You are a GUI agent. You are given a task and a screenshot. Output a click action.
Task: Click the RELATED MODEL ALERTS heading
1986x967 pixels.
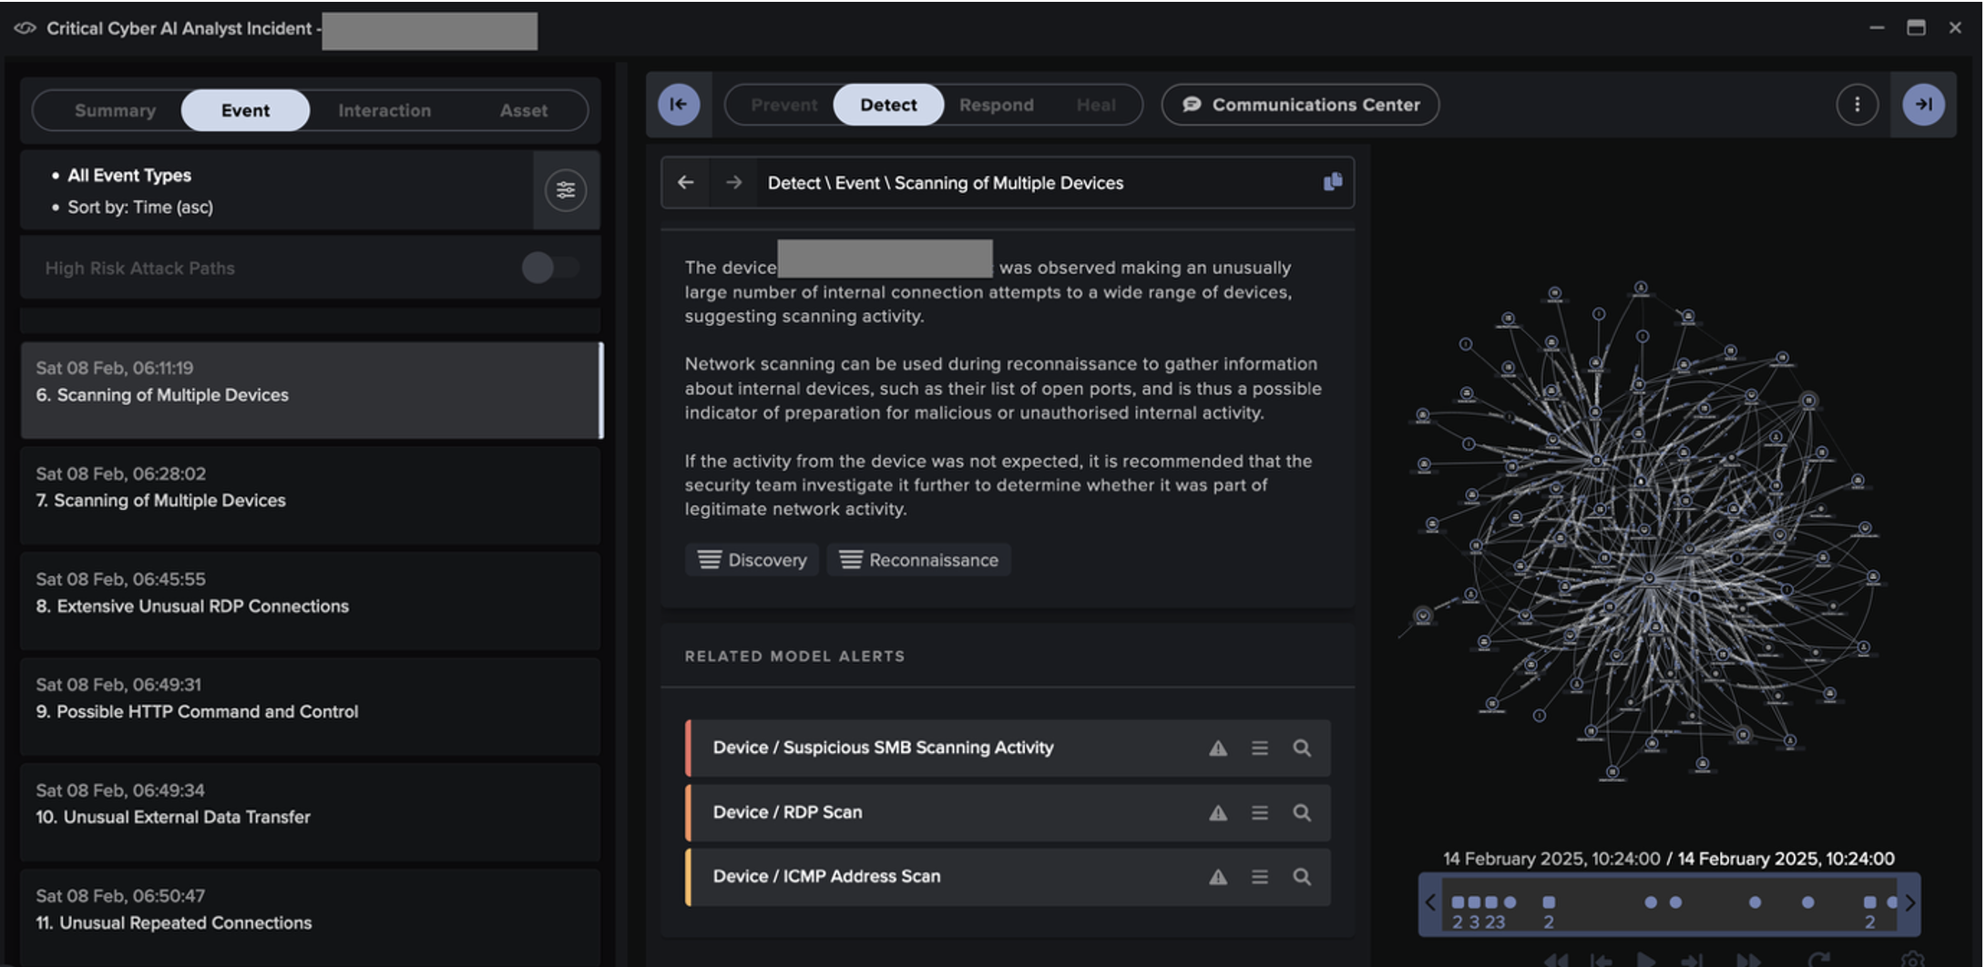tap(794, 656)
